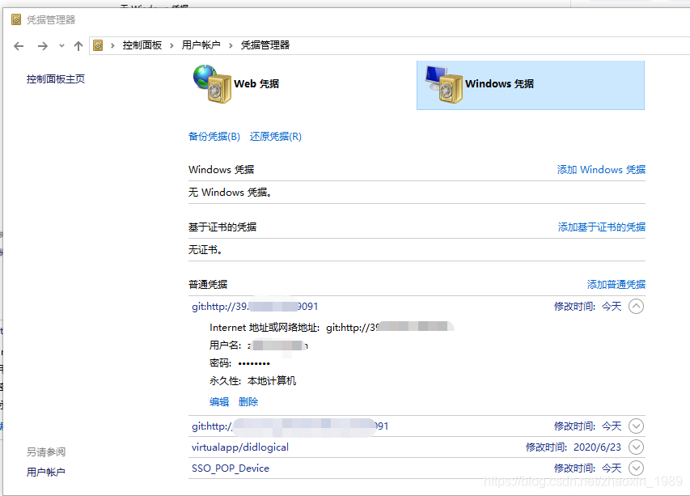The width and height of the screenshot is (690, 496).
Task: Click 还原凭据(R) link
Action: coord(276,137)
